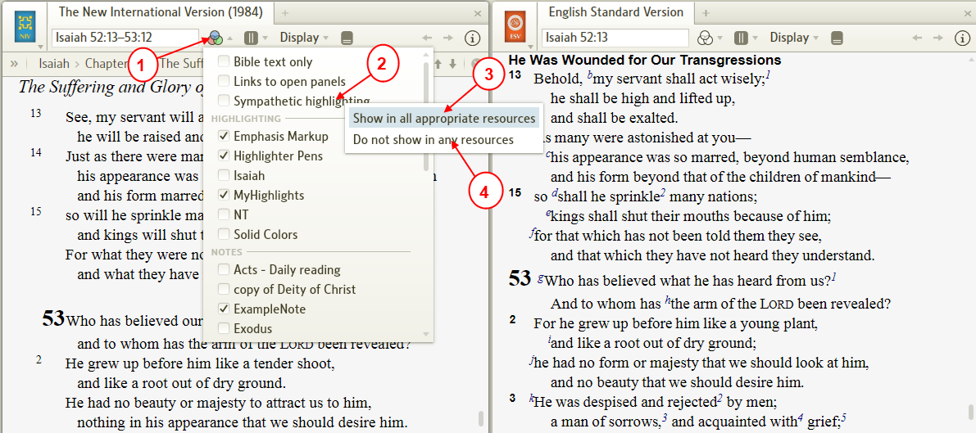
Task: Check the Exodus notes file
Action: click(223, 328)
